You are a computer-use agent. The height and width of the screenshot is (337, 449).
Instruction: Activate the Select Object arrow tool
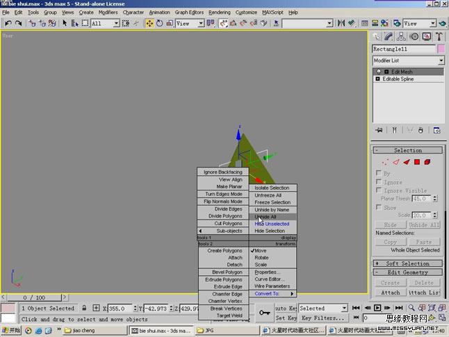tap(65, 23)
